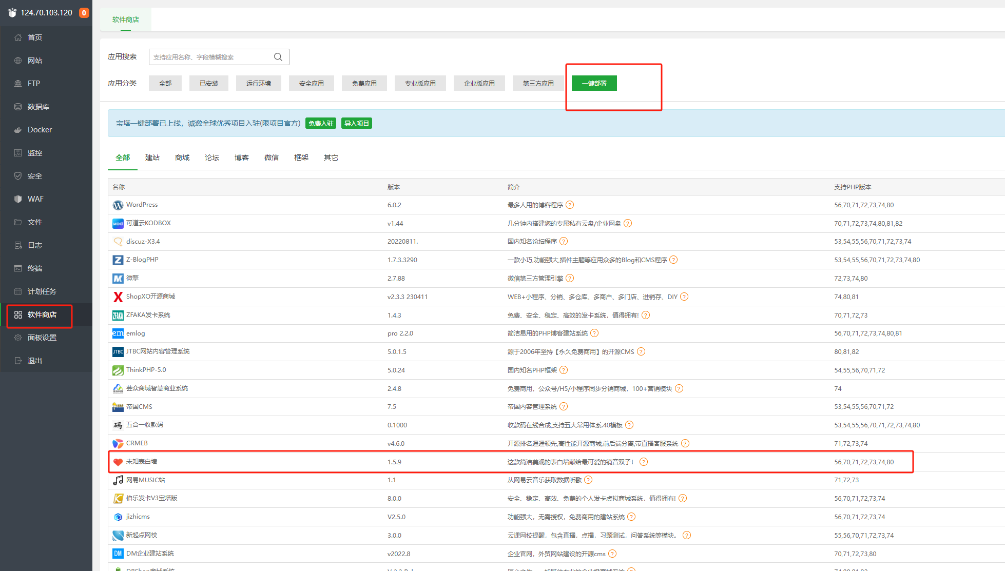This screenshot has height=571, width=1005.
Task: Click the ThinkPHP-5.0 logo icon
Action: pos(118,370)
